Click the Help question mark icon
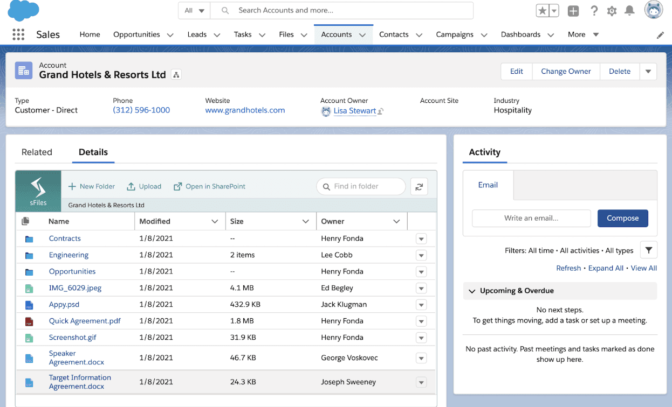672x407 pixels. click(594, 11)
